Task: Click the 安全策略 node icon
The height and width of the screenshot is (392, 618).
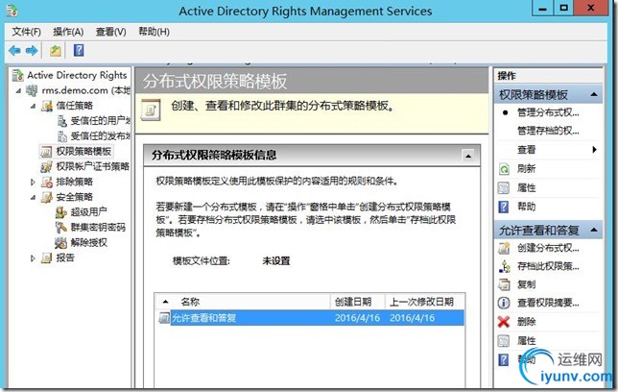Action: 47,197
